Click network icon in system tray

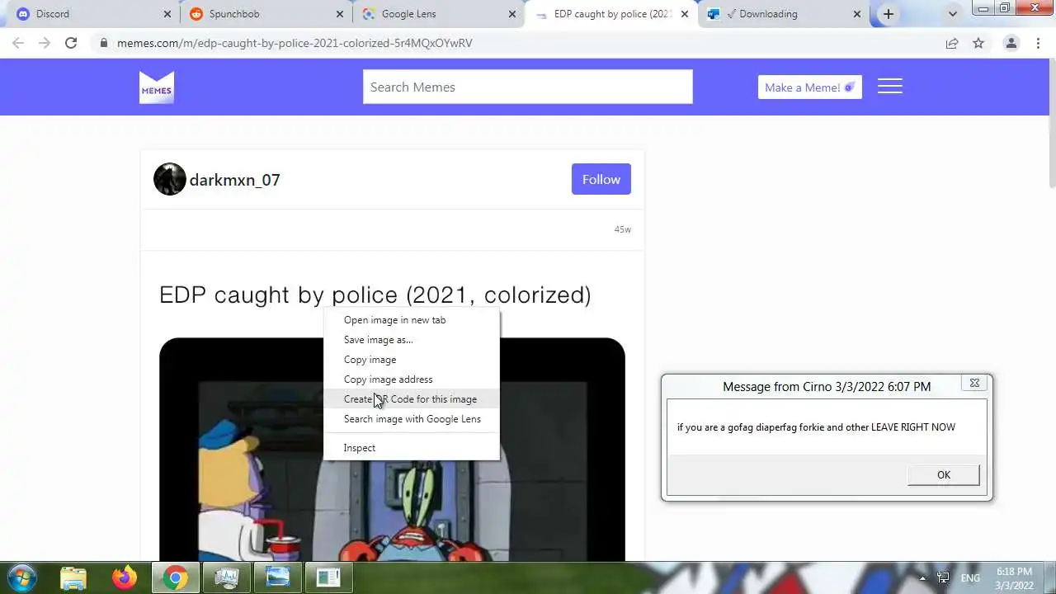point(943,577)
